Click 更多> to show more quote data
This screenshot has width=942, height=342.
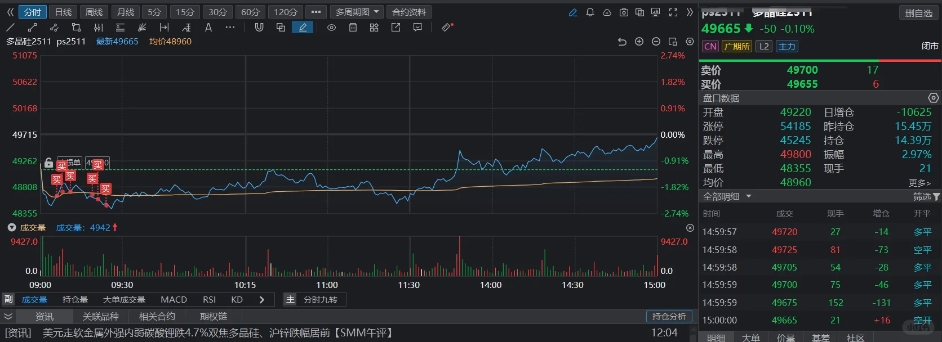coord(919,183)
